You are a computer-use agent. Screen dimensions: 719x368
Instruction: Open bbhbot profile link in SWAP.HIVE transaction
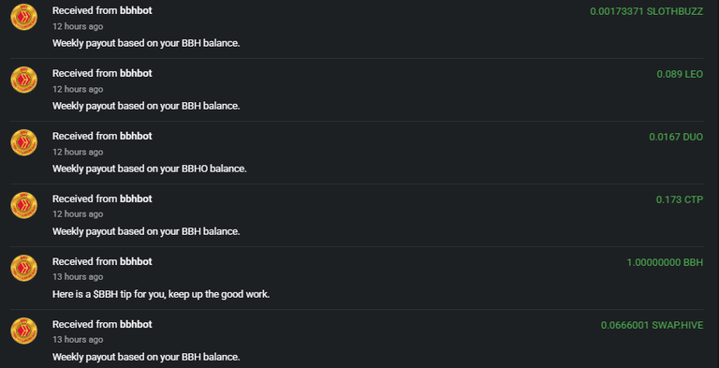136,324
